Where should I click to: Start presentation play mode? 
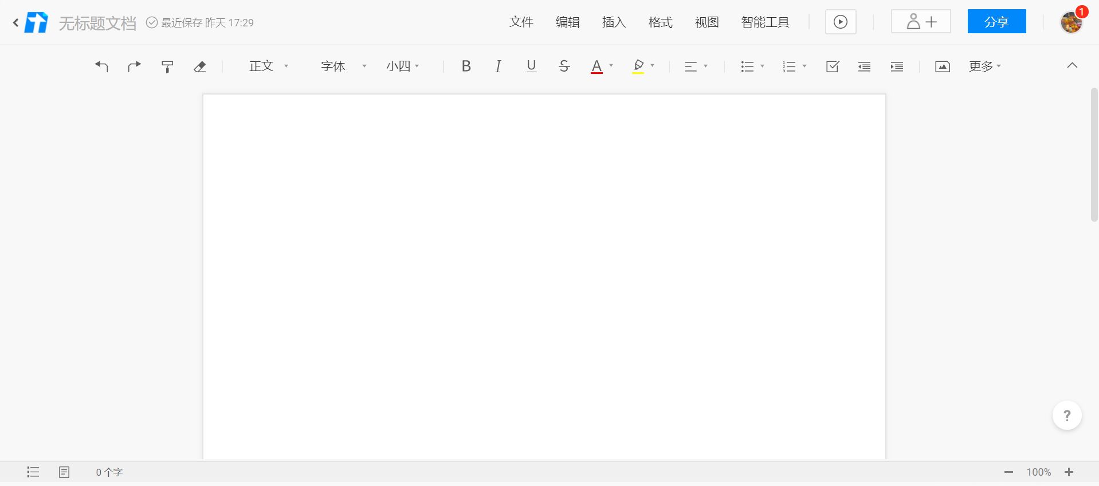click(841, 22)
